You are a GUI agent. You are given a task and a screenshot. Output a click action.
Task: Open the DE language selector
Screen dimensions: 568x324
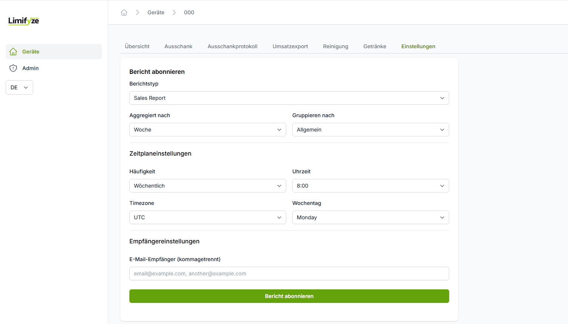[19, 87]
